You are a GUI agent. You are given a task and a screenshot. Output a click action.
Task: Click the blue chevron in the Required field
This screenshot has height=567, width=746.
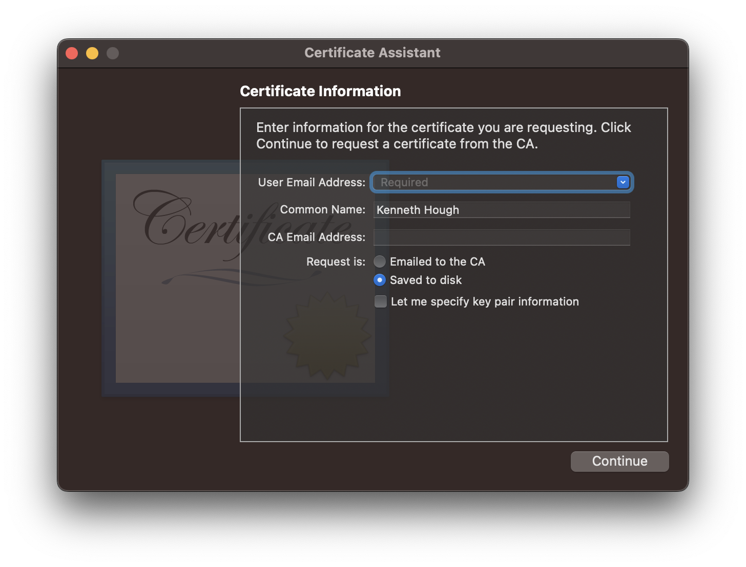623,182
